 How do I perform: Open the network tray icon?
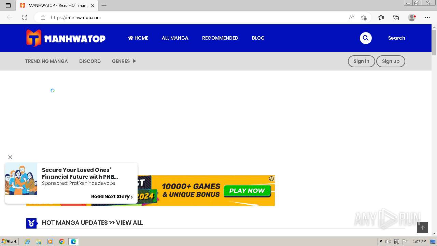396,242
